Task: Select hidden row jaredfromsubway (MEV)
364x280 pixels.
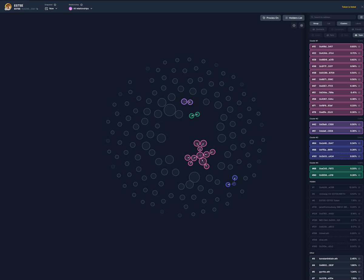Action: [336, 207]
